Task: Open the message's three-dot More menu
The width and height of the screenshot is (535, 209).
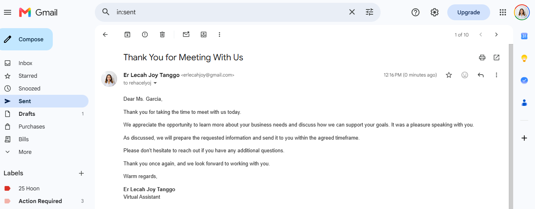Action: pos(497,75)
